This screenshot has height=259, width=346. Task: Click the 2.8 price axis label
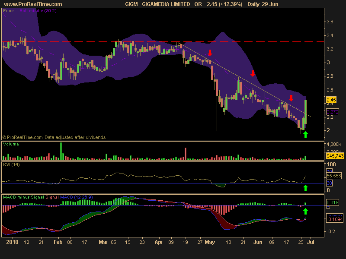(330, 76)
